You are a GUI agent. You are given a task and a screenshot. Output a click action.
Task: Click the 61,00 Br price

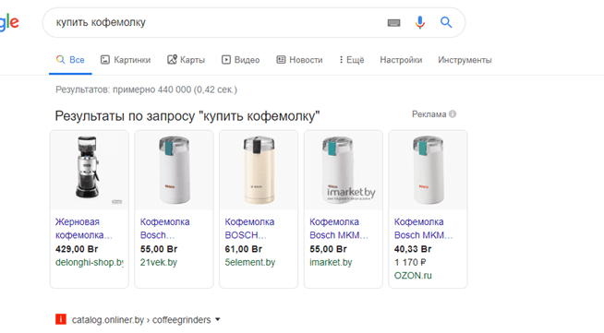244,249
